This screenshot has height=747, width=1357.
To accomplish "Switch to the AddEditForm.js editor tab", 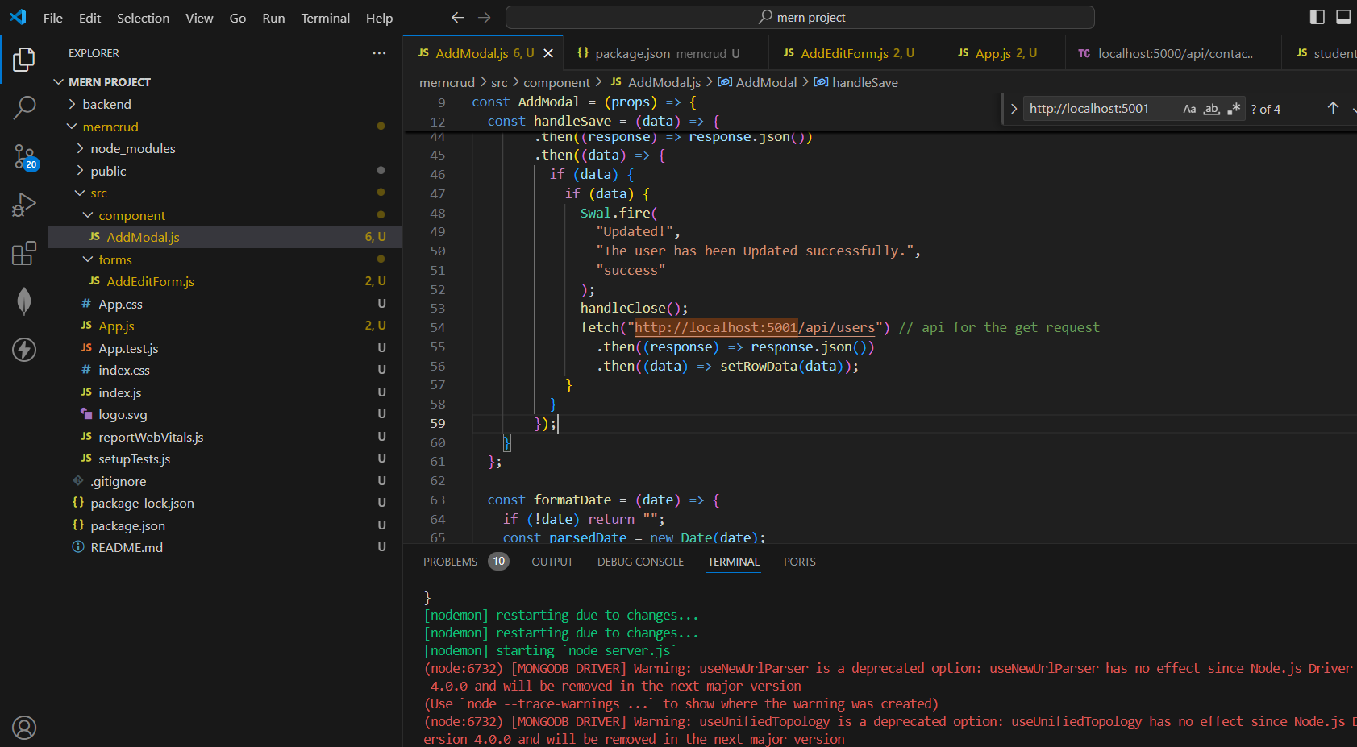I will point(855,53).
